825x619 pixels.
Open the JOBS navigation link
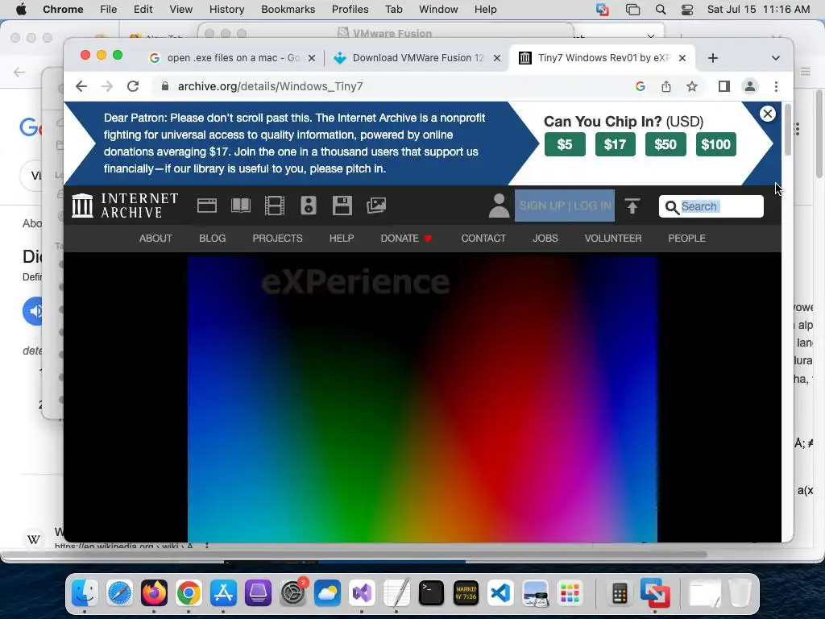pyautogui.click(x=545, y=239)
